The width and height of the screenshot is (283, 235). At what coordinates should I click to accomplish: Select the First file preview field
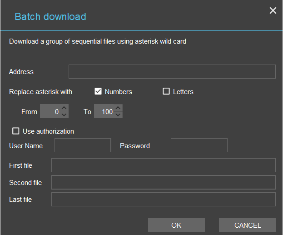click(x=164, y=165)
